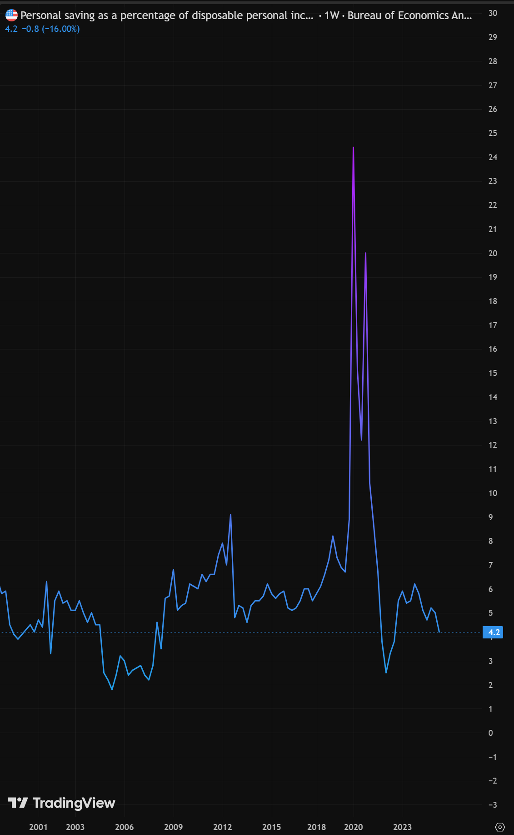Click the 2009 label on time axis
The height and width of the screenshot is (835, 514).
[x=173, y=827]
